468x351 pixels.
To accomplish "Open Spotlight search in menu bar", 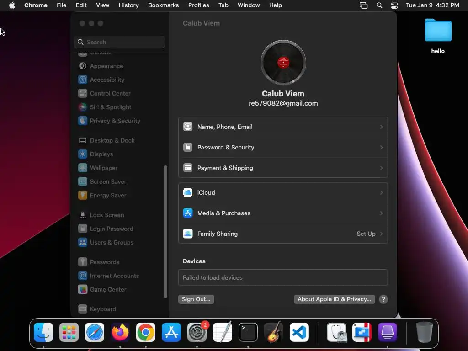I will click(379, 5).
